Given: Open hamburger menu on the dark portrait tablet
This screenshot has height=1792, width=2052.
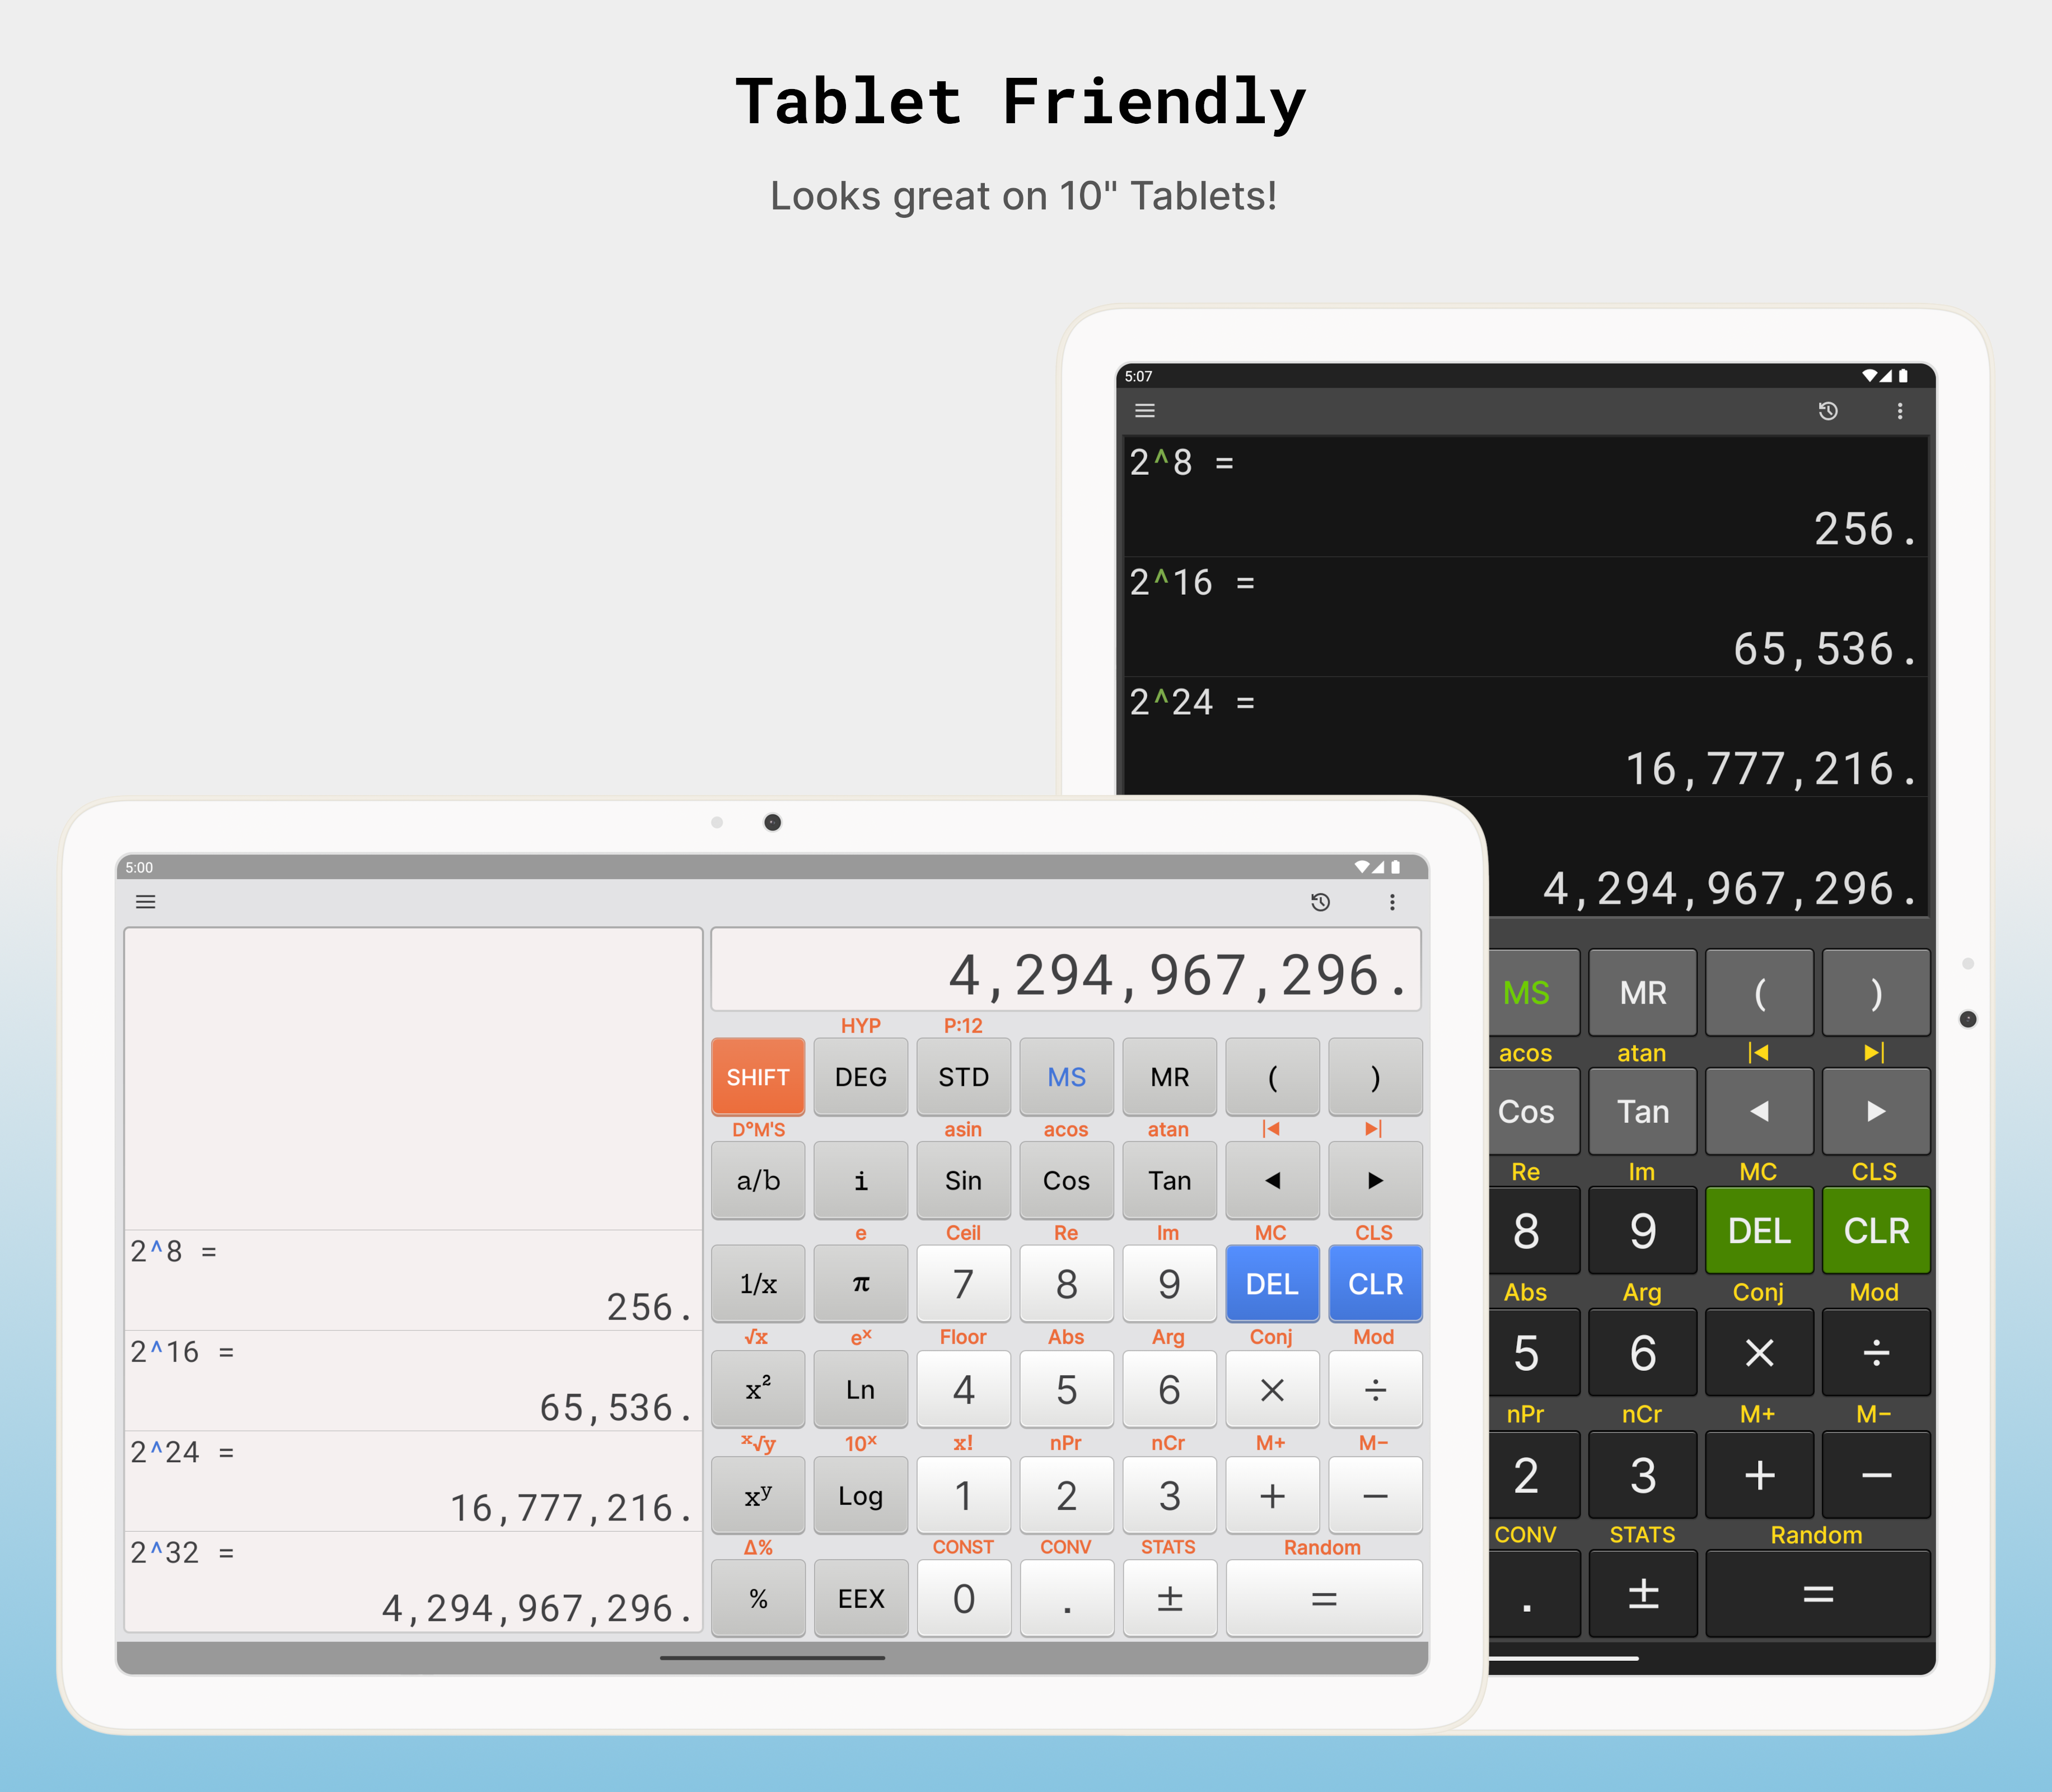Looking at the screenshot, I should click(1145, 411).
